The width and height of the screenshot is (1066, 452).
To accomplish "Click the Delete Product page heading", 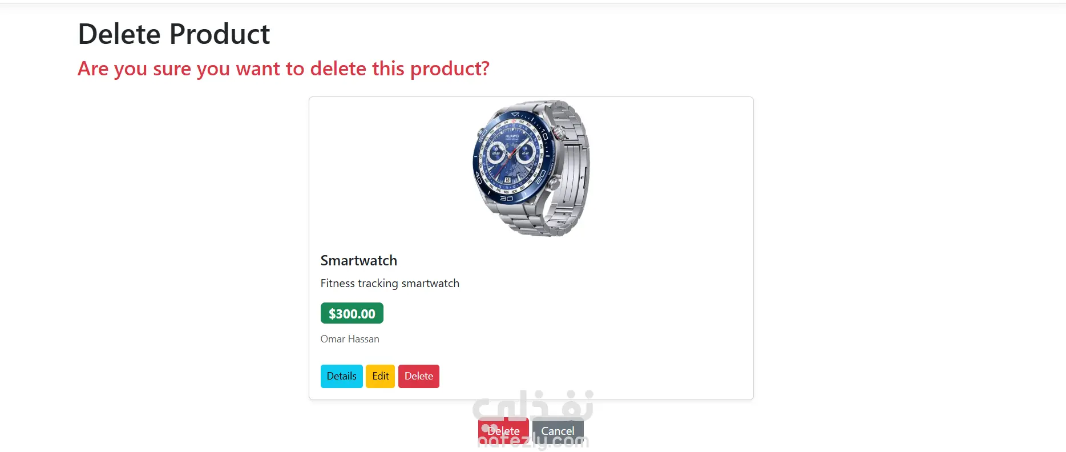I will pyautogui.click(x=173, y=34).
